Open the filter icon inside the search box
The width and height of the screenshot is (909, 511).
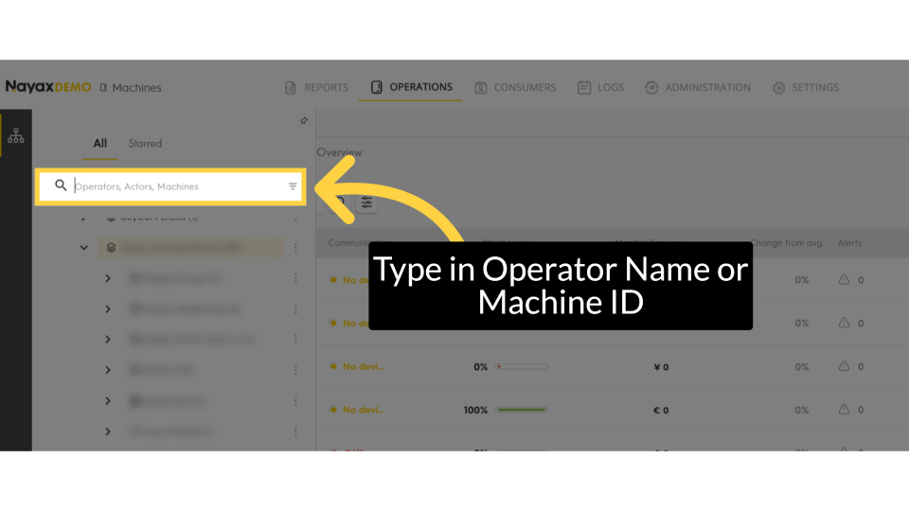point(293,186)
